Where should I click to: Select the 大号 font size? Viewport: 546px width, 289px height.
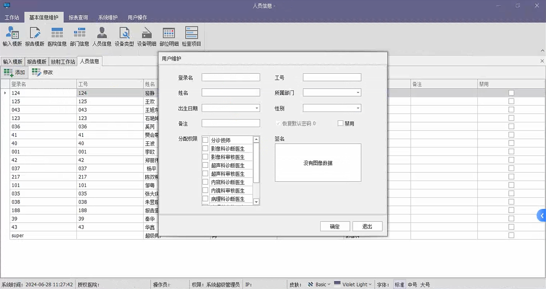(x=425, y=285)
